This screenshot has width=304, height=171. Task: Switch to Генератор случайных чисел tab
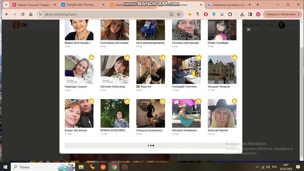click(229, 5)
